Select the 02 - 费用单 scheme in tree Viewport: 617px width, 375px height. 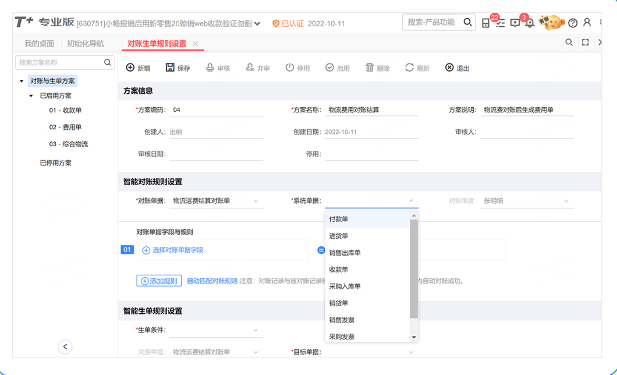(x=65, y=127)
